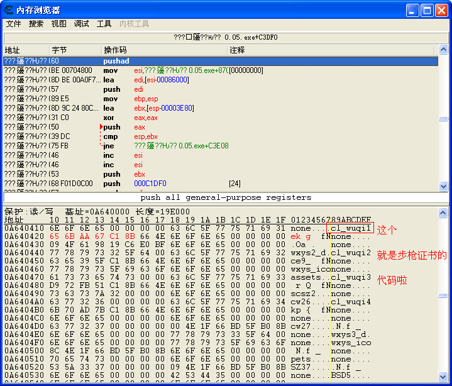Image resolution: width=452 pixels, height=386 pixels.
Task: Open the 工具 menu
Action: (x=104, y=24)
